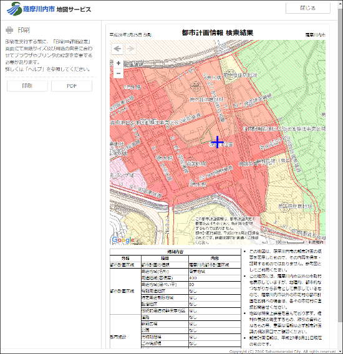Click the Copyright footer text
Image resolution: width=343 pixels, height=354 pixels.
pos(283,352)
